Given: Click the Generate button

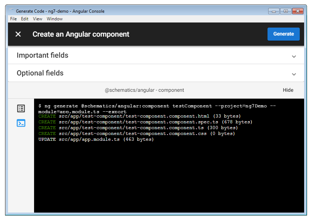Looking at the screenshot, I should [x=283, y=34].
